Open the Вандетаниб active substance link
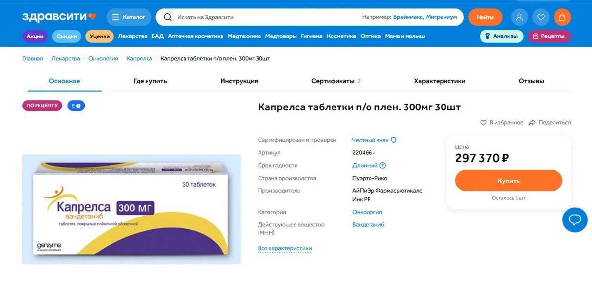Viewport: 592px width, 289px height. 368,225
